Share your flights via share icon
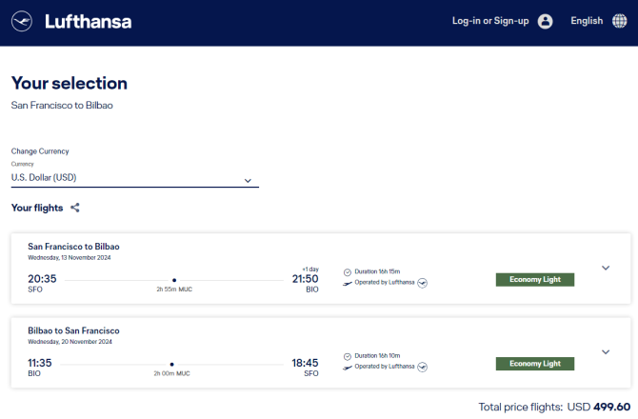Image resolution: width=638 pixels, height=419 pixels. (75, 208)
